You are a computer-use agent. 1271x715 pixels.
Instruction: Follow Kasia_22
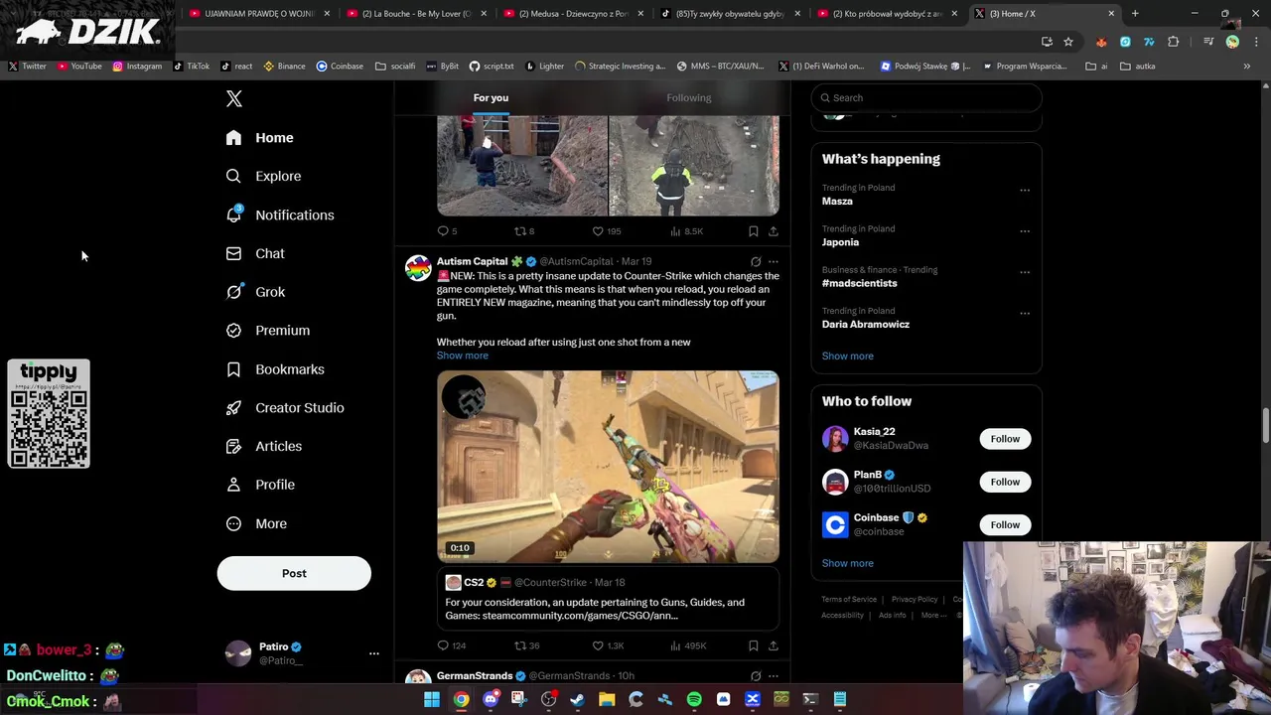[x=1005, y=439]
